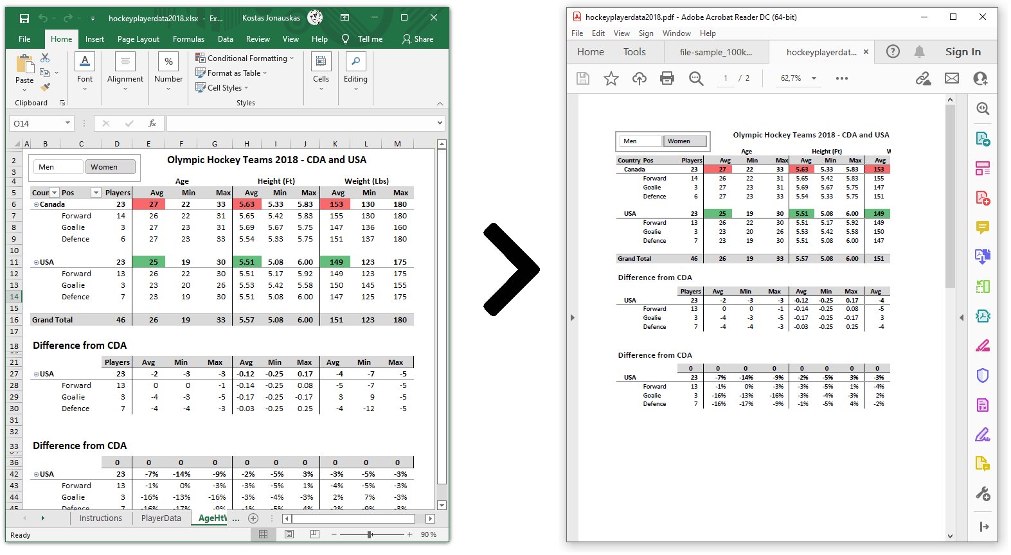The width and height of the screenshot is (1011, 555).
Task: Toggle the Women slicer button in Excel
Action: [x=110, y=167]
